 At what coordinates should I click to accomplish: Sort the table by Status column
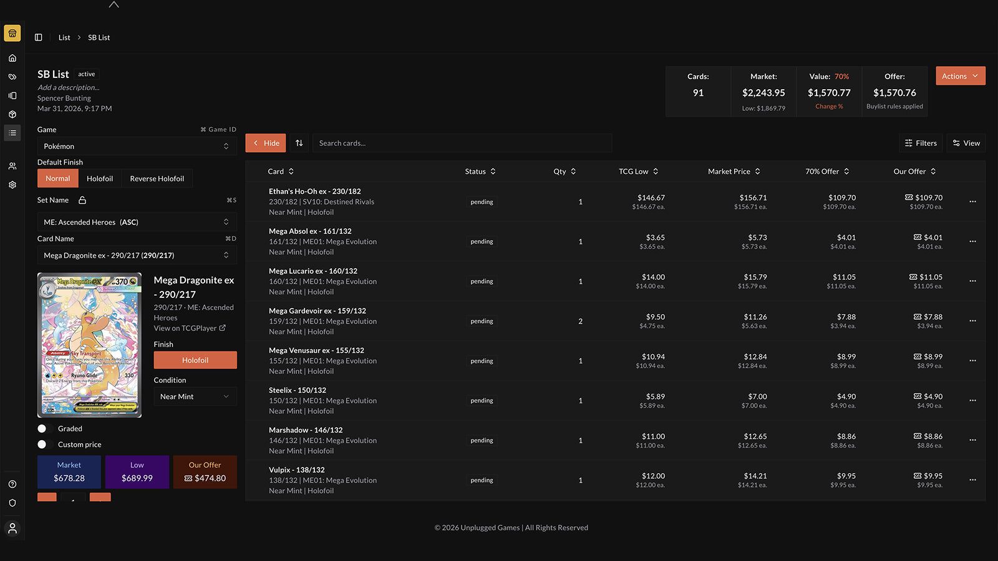tap(480, 171)
